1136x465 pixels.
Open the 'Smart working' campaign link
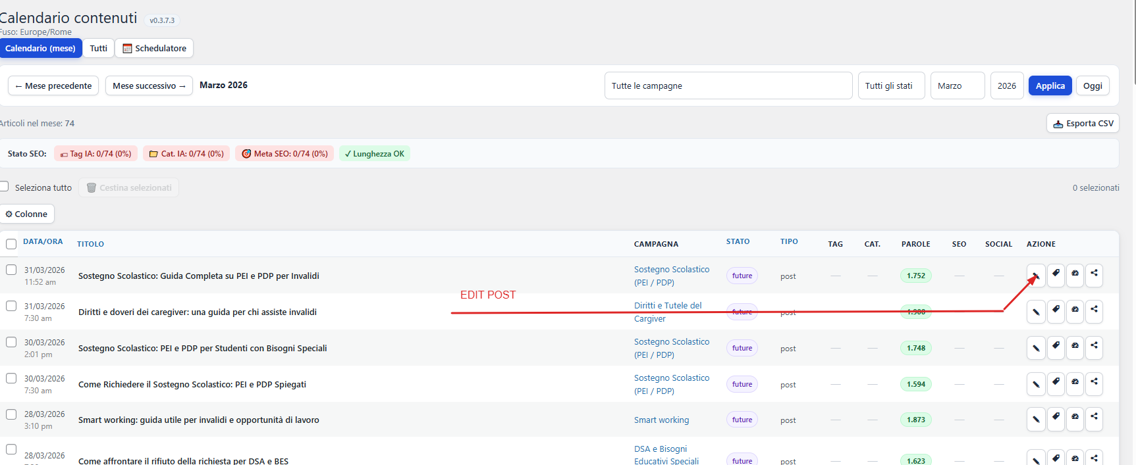(x=661, y=420)
